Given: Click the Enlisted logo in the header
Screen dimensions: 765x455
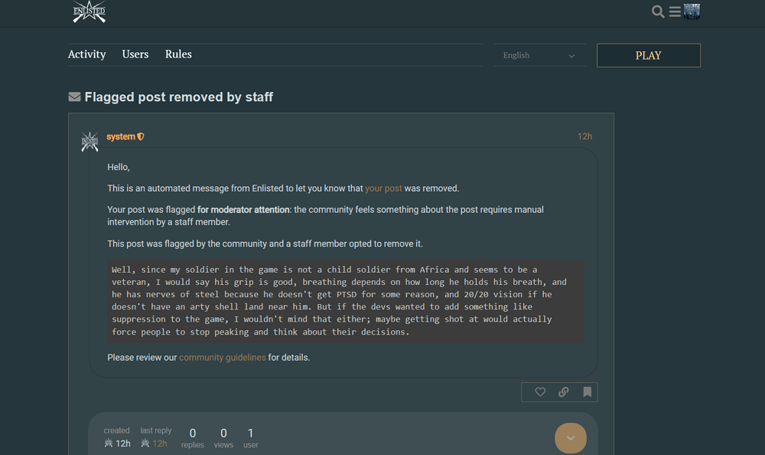Looking at the screenshot, I should pos(90,11).
